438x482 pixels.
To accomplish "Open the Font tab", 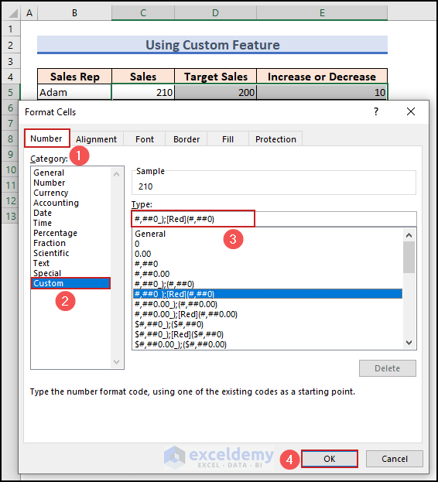I will coord(145,139).
